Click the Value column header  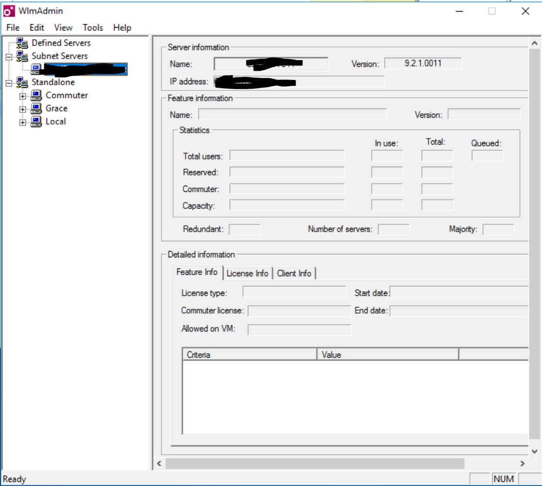[388, 354]
